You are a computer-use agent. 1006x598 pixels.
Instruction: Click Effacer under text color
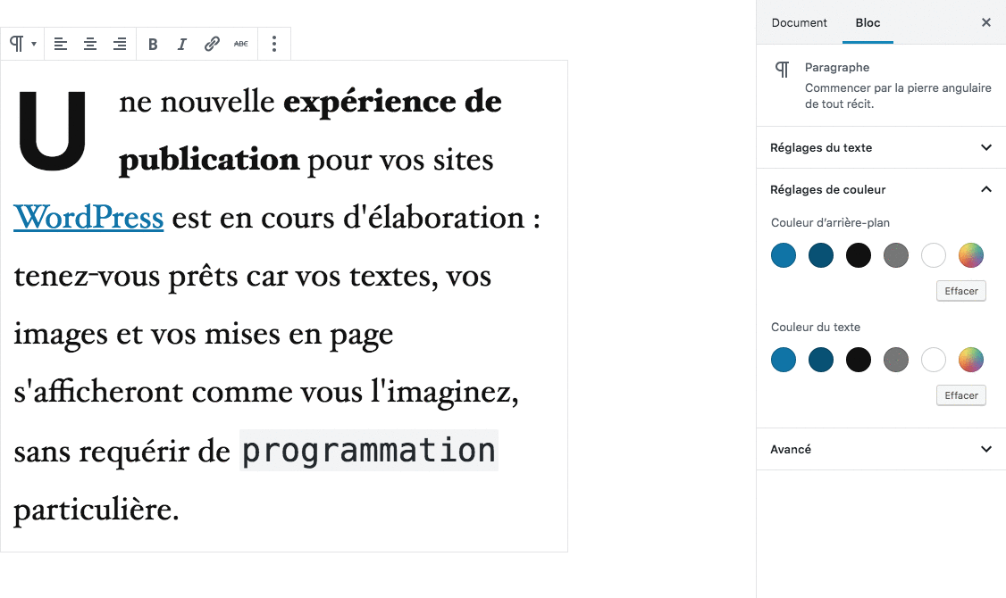pyautogui.click(x=961, y=395)
